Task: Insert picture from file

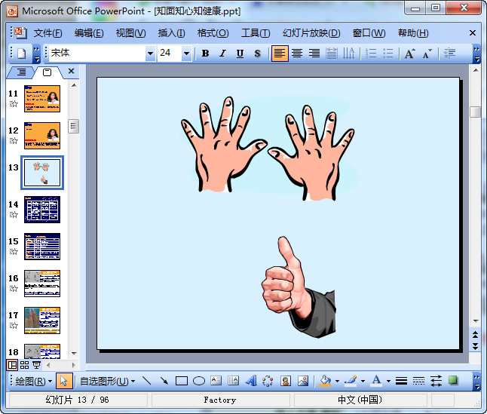Action: 303,381
